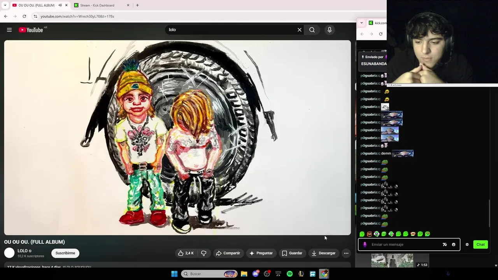The width and height of the screenshot is (498, 280).
Task: Open File Explorer from the taskbar
Action: pos(244,274)
